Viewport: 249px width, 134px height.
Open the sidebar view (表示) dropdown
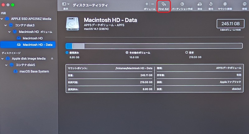tap(66, 6)
